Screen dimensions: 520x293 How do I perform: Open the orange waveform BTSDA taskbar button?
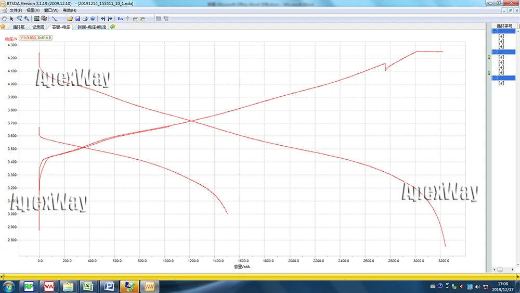pos(150,286)
